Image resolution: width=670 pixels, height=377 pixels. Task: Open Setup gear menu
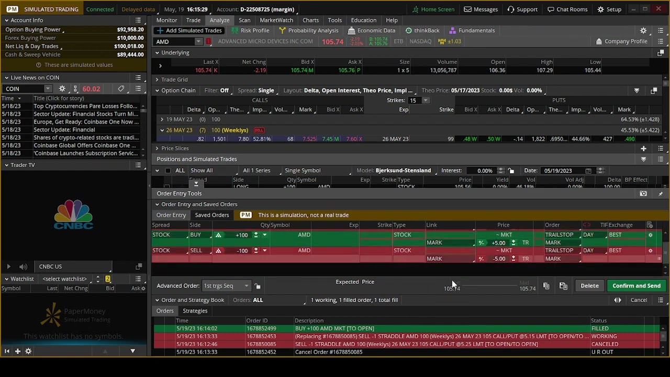pos(609,9)
